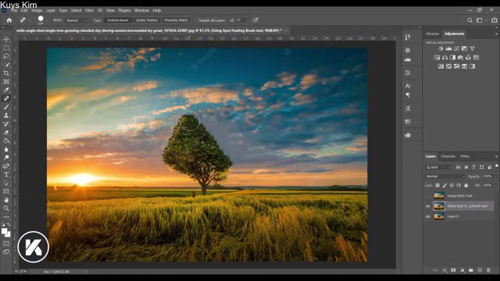Click the foreground color swatch

point(5,231)
